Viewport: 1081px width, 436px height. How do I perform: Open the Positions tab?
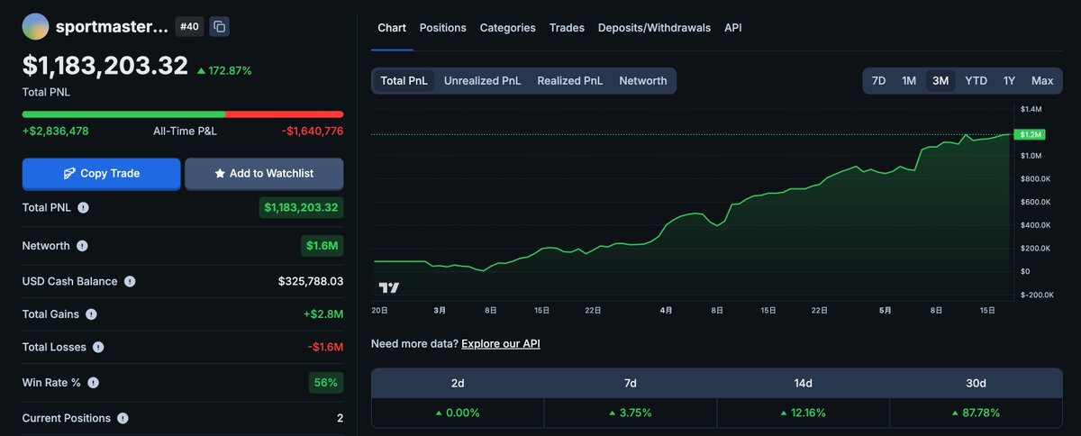point(443,28)
